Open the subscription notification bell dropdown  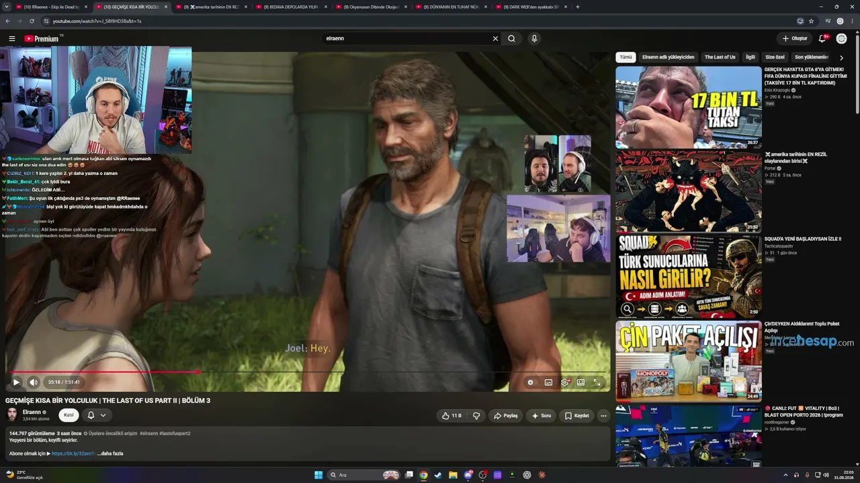tap(96, 415)
